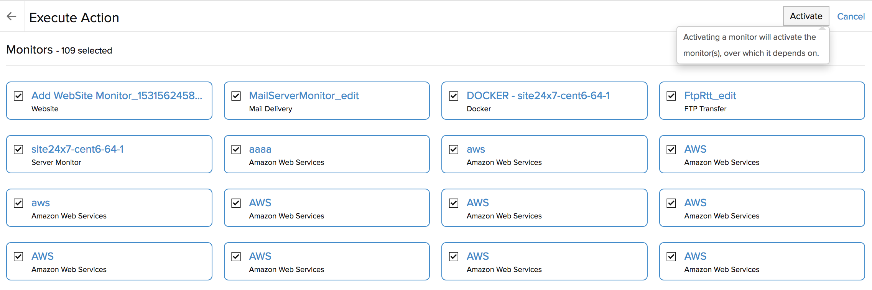
Task: Open the FtpRtt_edit monitor link
Action: (x=710, y=96)
